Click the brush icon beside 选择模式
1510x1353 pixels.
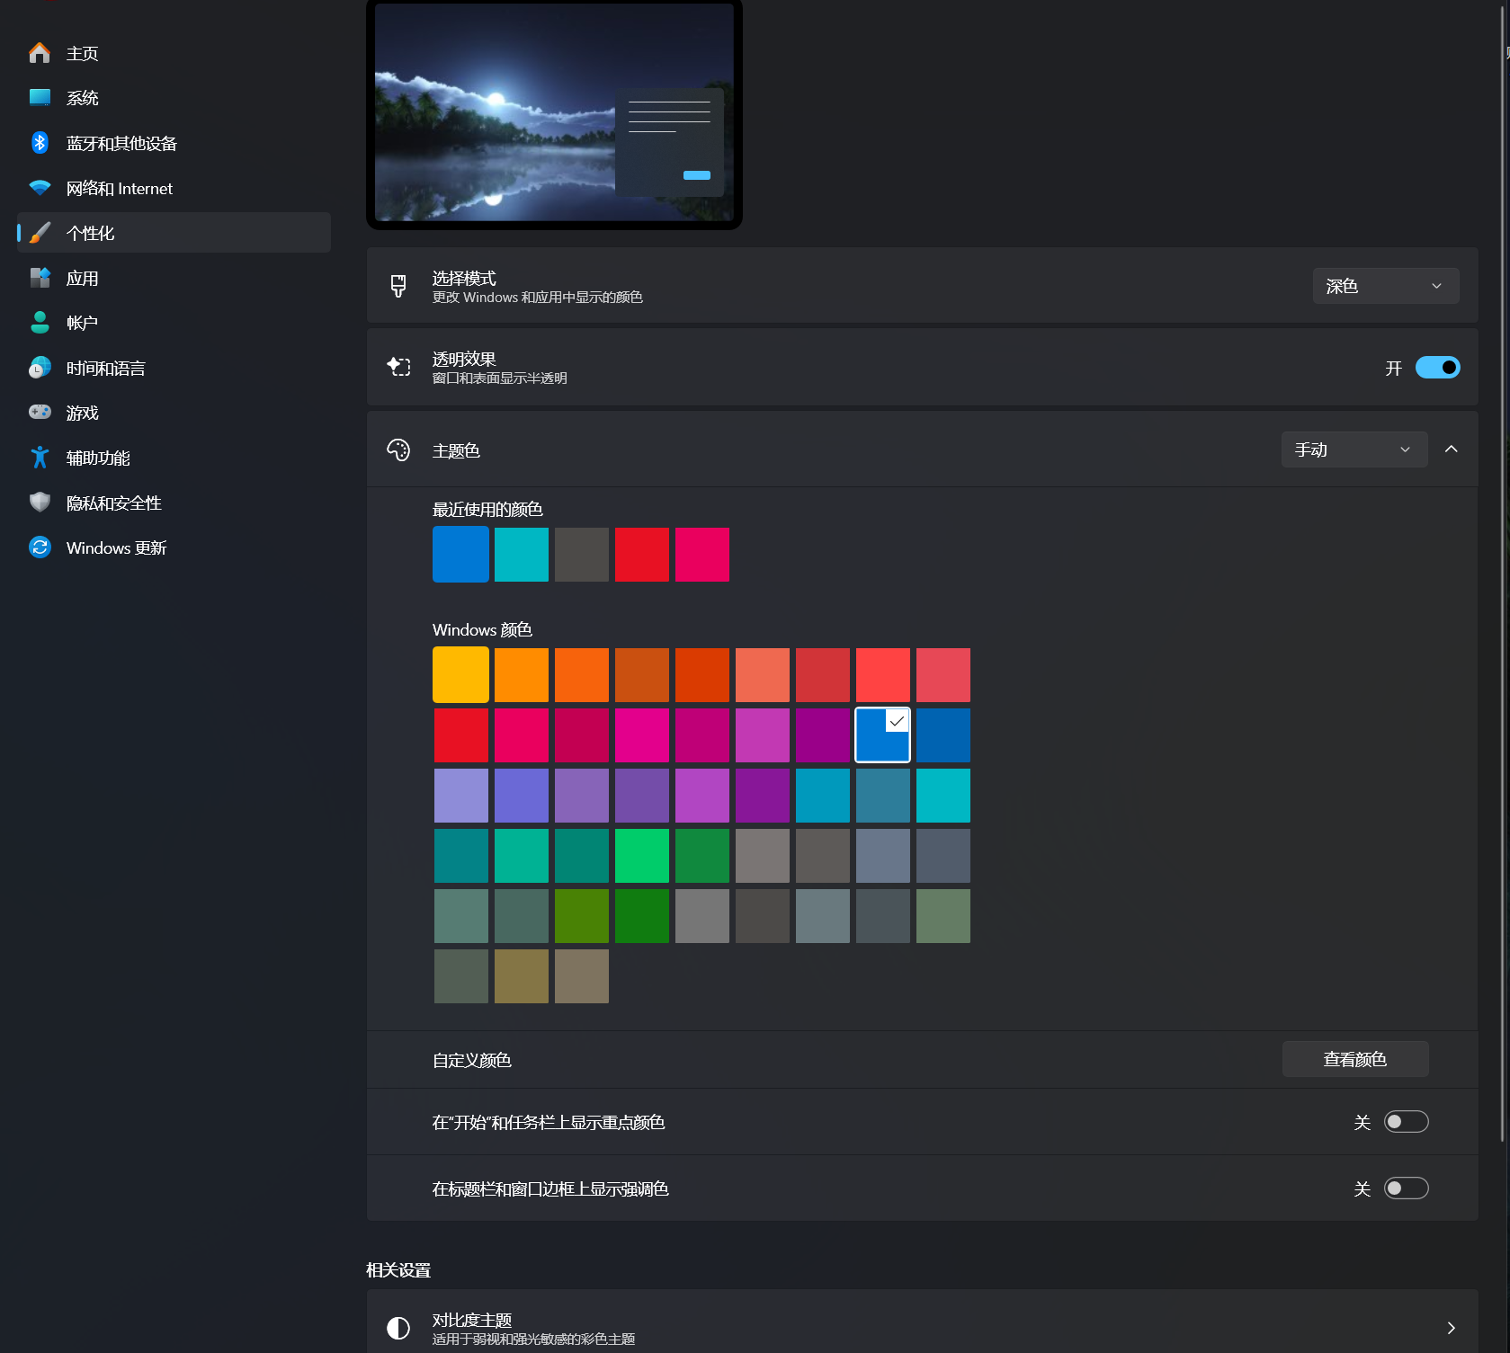click(x=398, y=286)
